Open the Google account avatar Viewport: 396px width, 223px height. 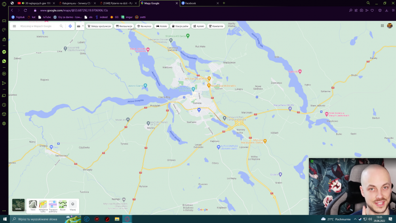tap(390, 26)
